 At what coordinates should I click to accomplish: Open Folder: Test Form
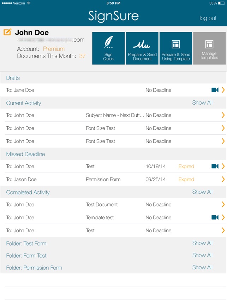point(26,244)
